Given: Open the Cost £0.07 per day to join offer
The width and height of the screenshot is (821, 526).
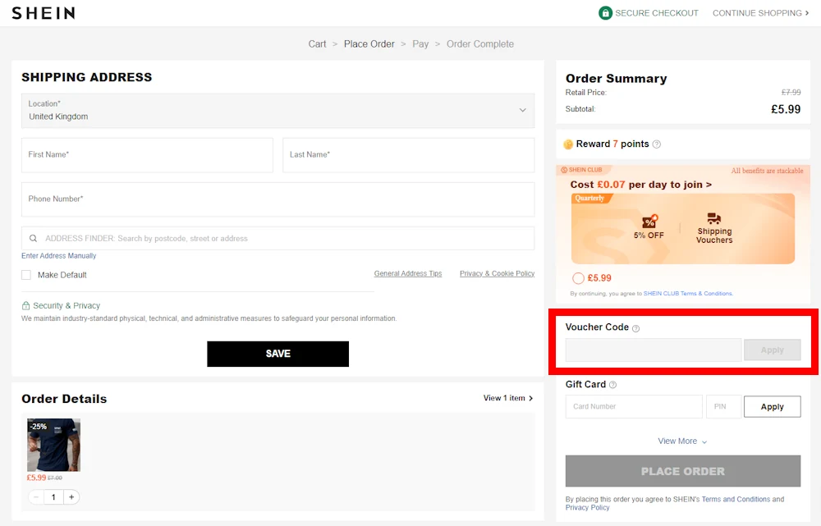Looking at the screenshot, I should [x=641, y=185].
